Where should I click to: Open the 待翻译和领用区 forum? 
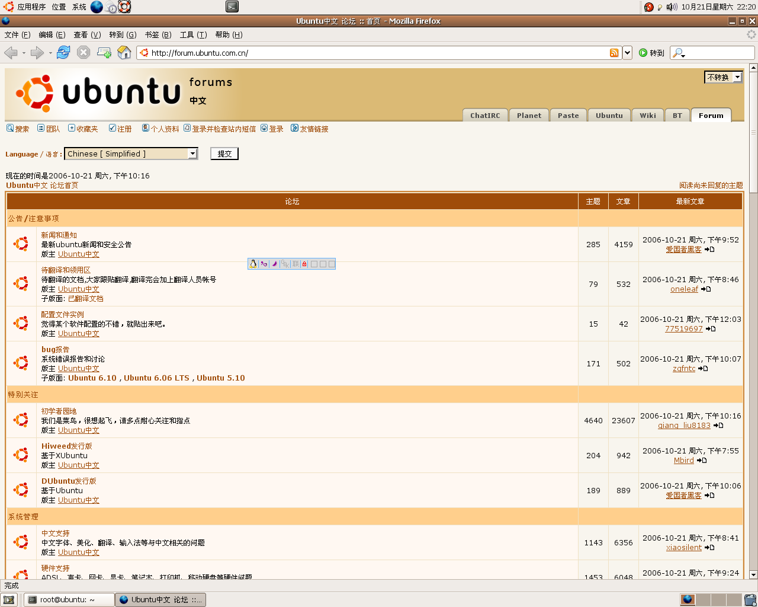66,270
